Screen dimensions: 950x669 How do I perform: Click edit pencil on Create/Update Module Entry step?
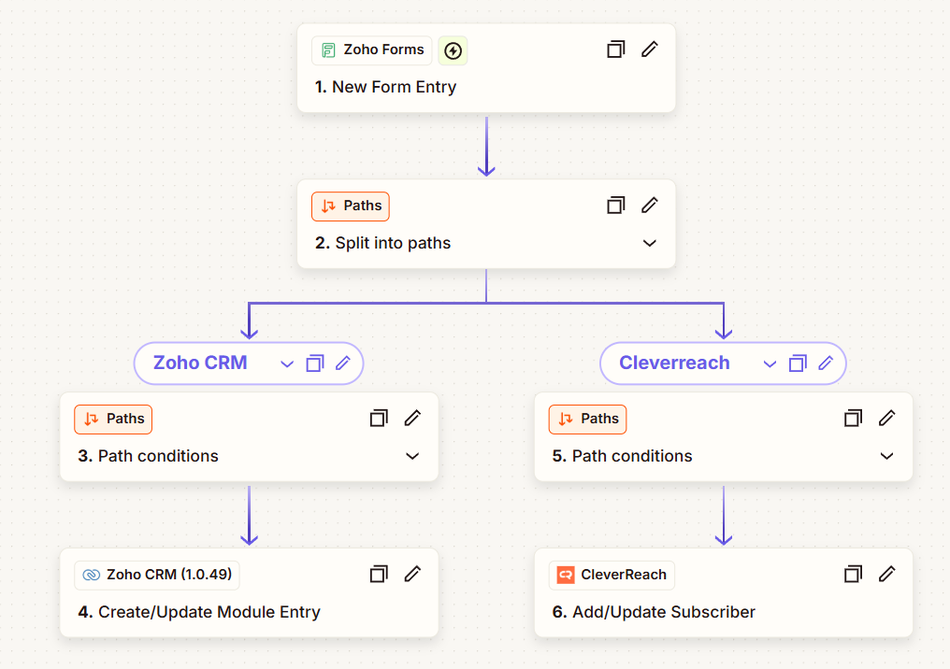point(412,575)
